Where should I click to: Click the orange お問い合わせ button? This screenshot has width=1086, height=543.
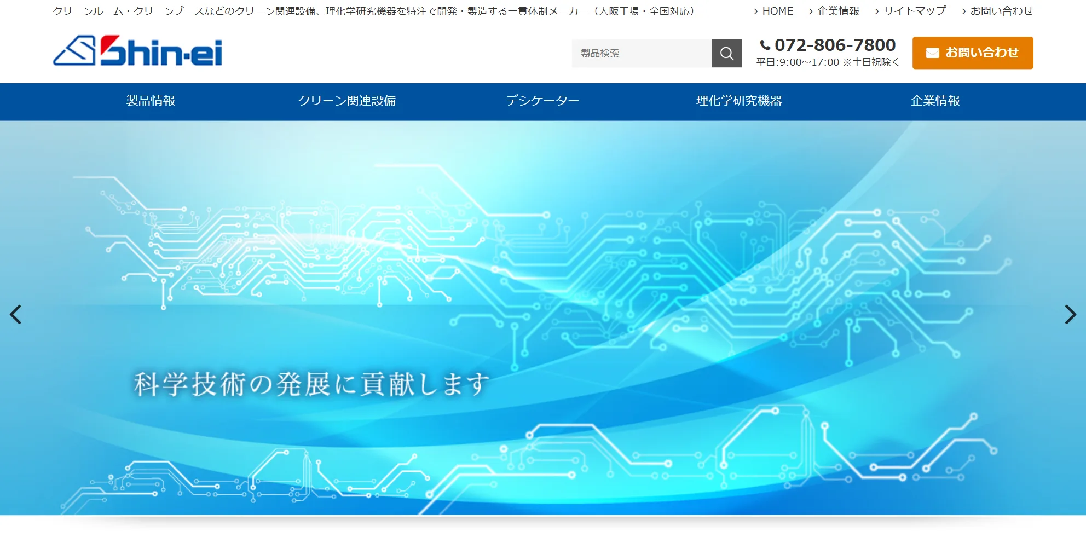973,53
